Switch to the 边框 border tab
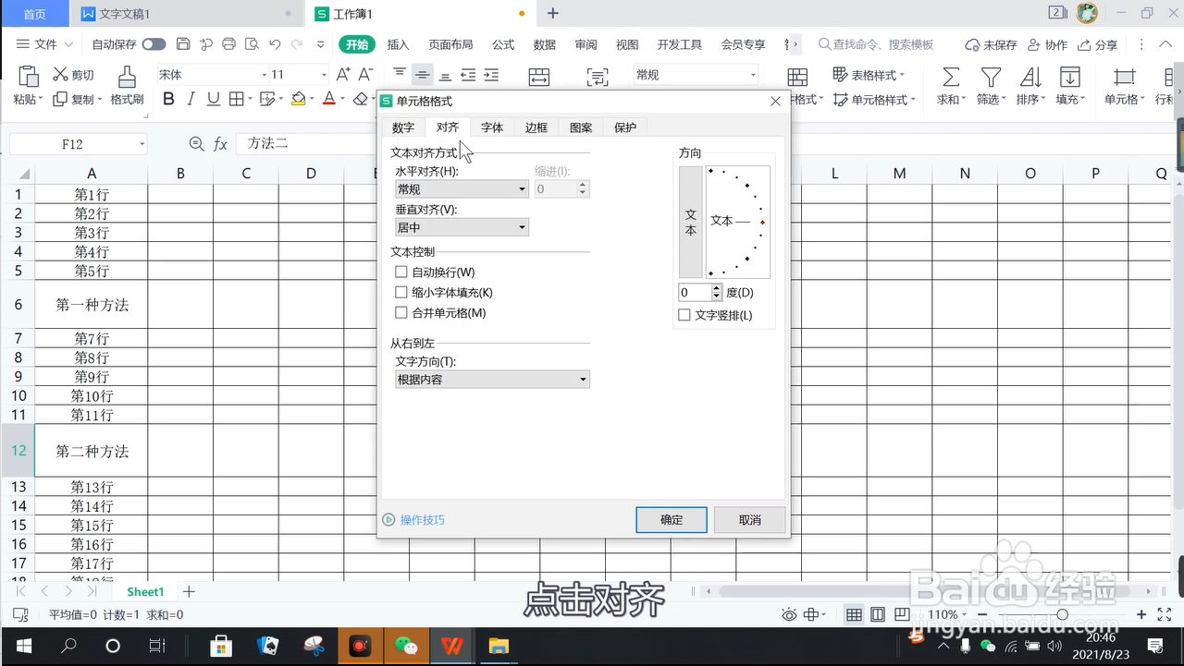The width and height of the screenshot is (1184, 666). 536,127
